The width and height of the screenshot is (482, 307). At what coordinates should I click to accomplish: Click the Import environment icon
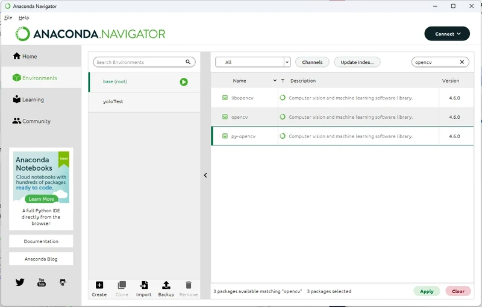[x=144, y=285]
